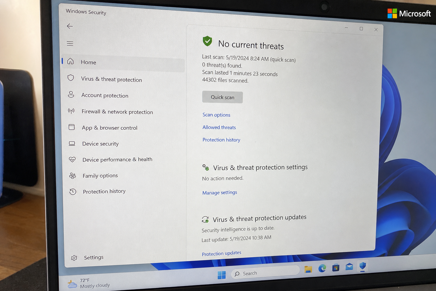Click the No current threats heading

tap(251, 45)
